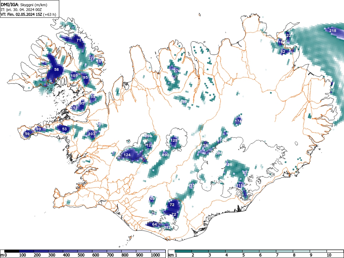The image size is (344, 258).
Task: Click the visibility value 174
Action: [x=238, y=121]
